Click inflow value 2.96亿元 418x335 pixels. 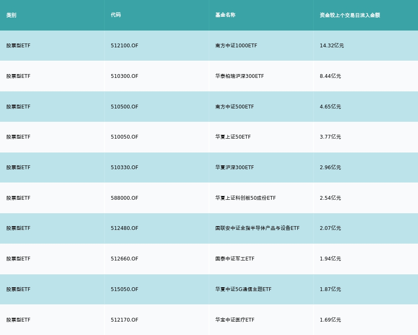330,167
